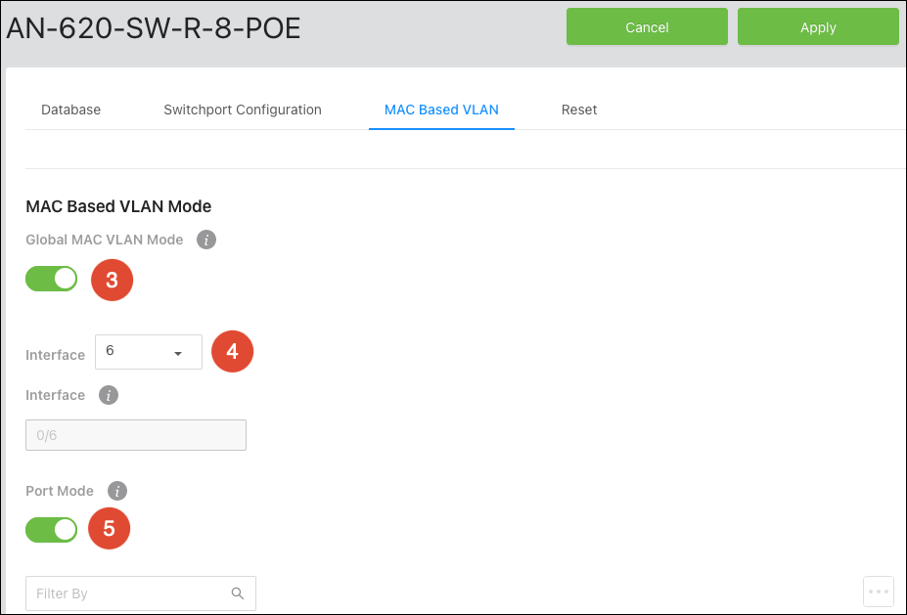The height and width of the screenshot is (615, 907).
Task: Toggle Global MAC VLAN Mode switch
Action: [x=52, y=279]
